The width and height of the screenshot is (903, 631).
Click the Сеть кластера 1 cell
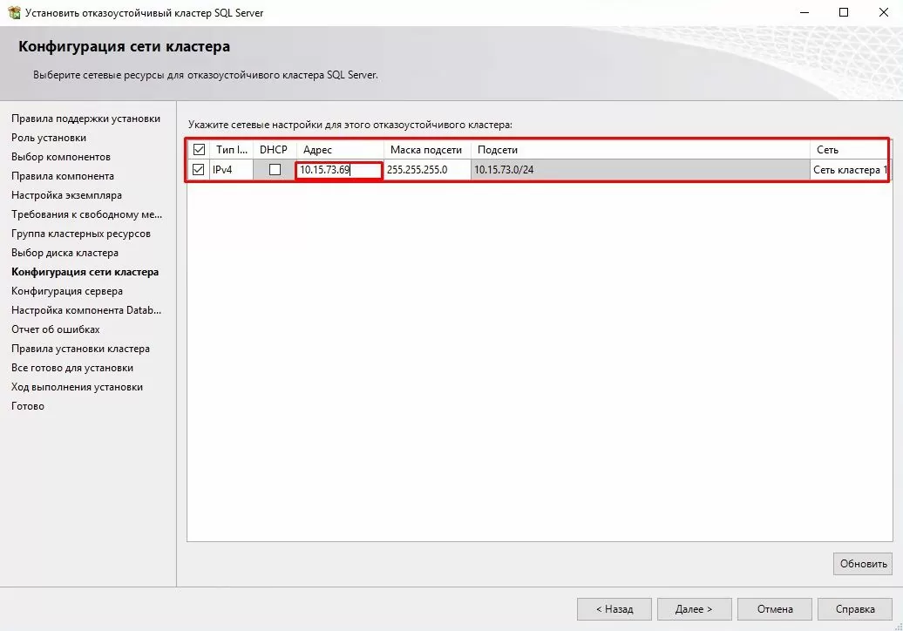[849, 170]
